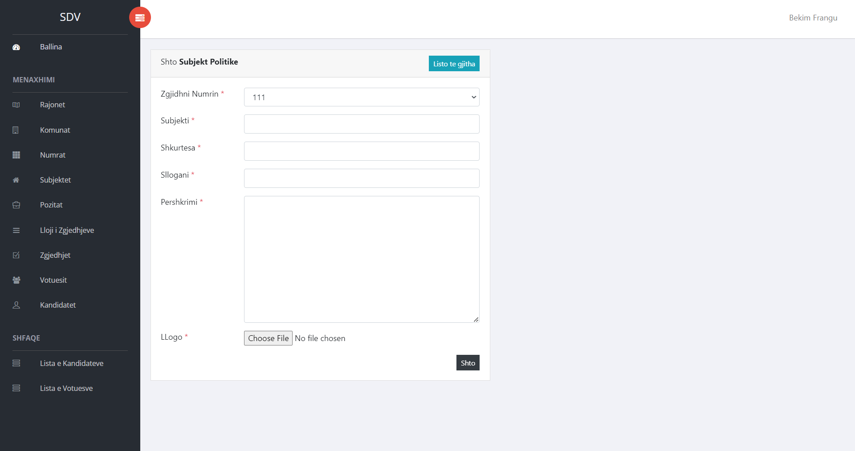Select the map icon next to Rajonet
This screenshot has height=451, width=855.
(16, 105)
